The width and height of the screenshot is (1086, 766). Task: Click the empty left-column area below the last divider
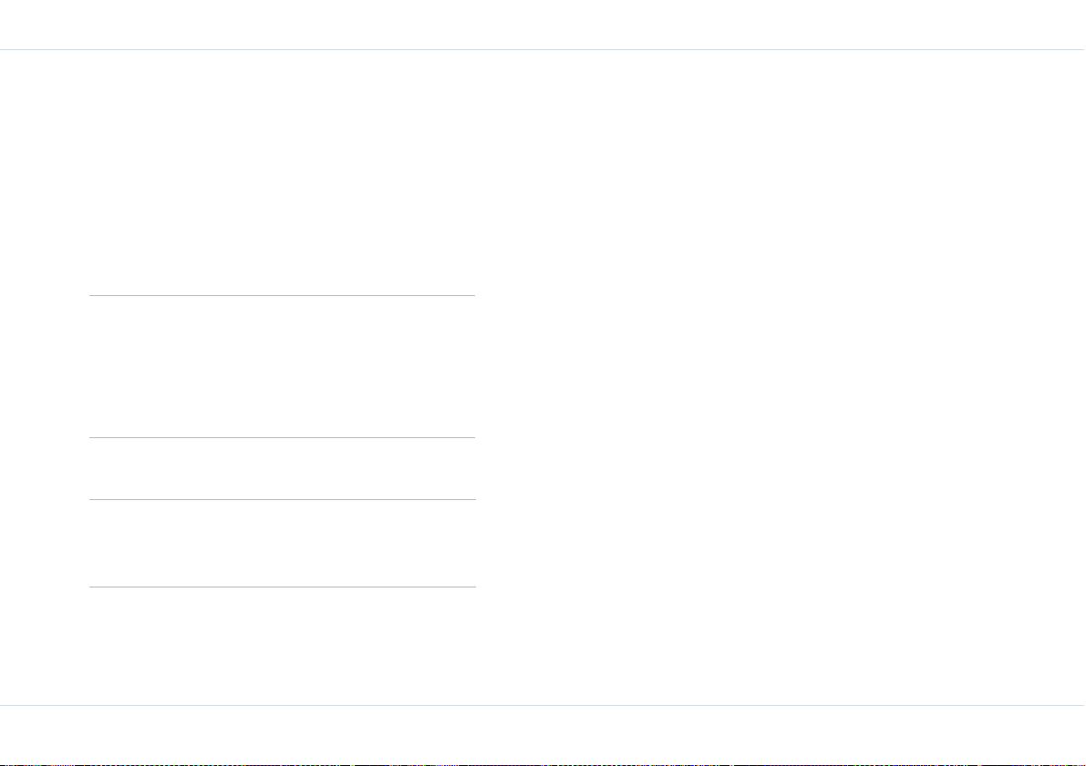pyautogui.click(x=283, y=646)
